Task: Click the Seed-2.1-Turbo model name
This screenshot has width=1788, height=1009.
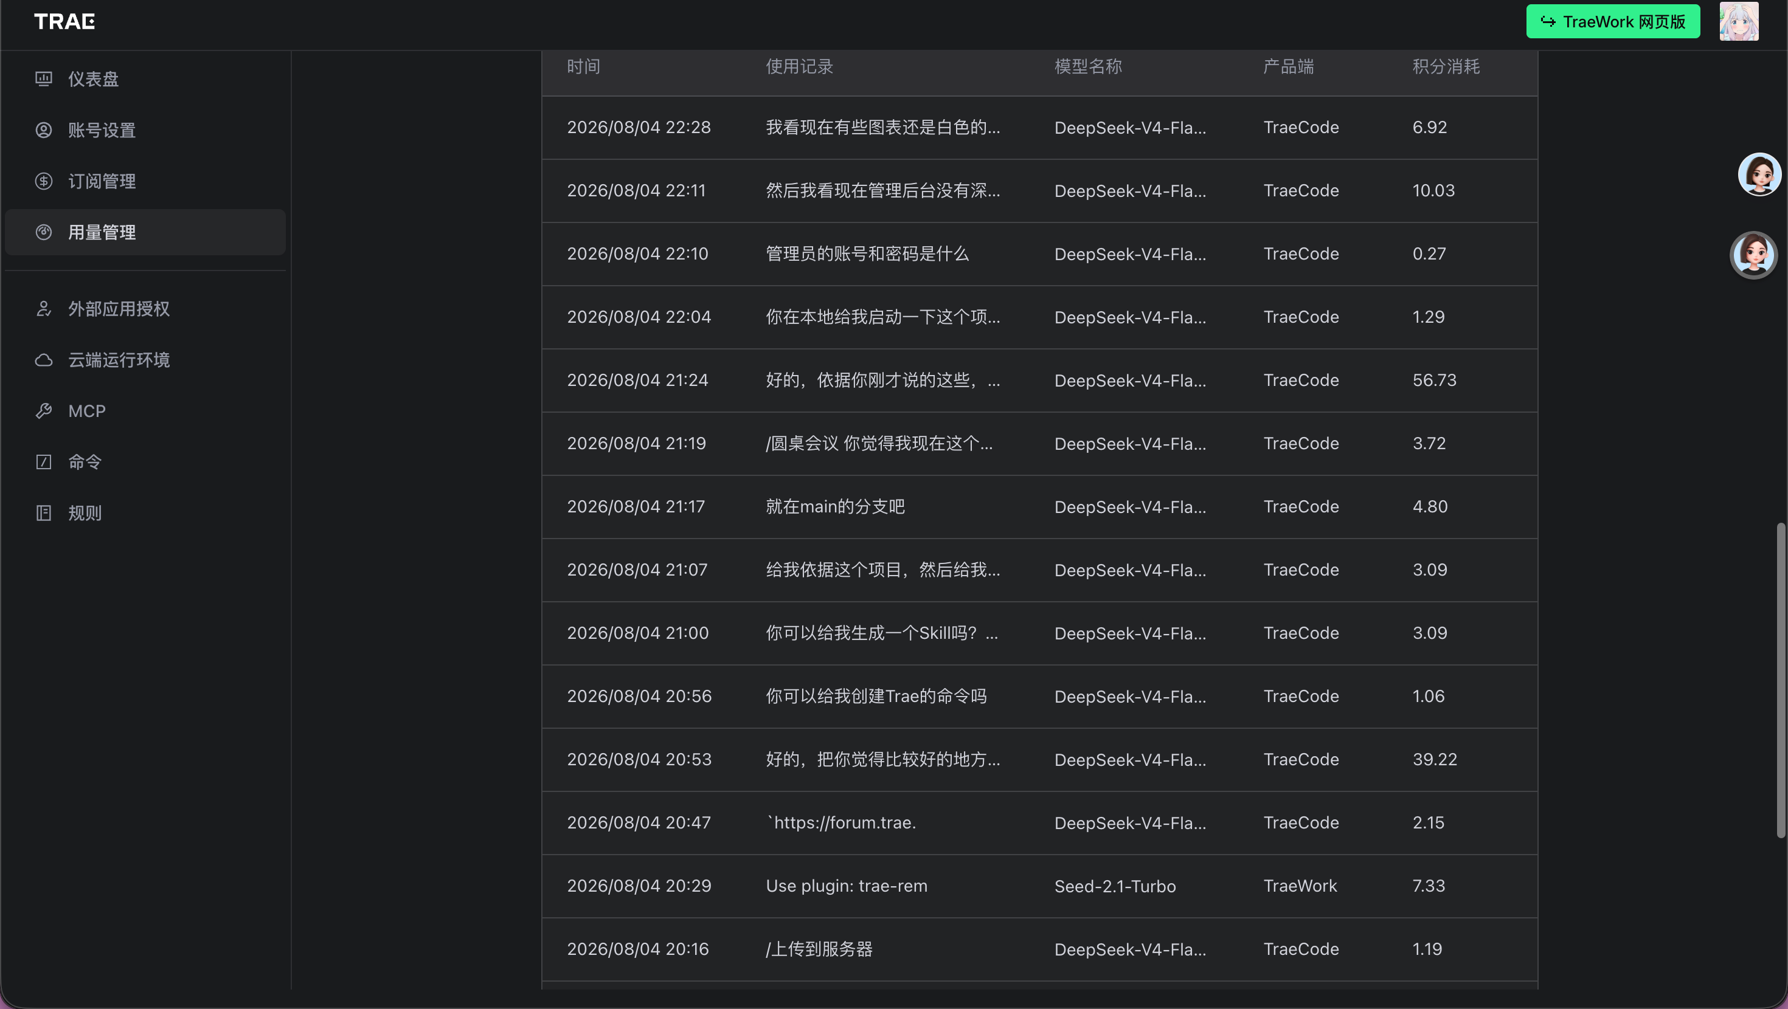Action: click(x=1115, y=886)
